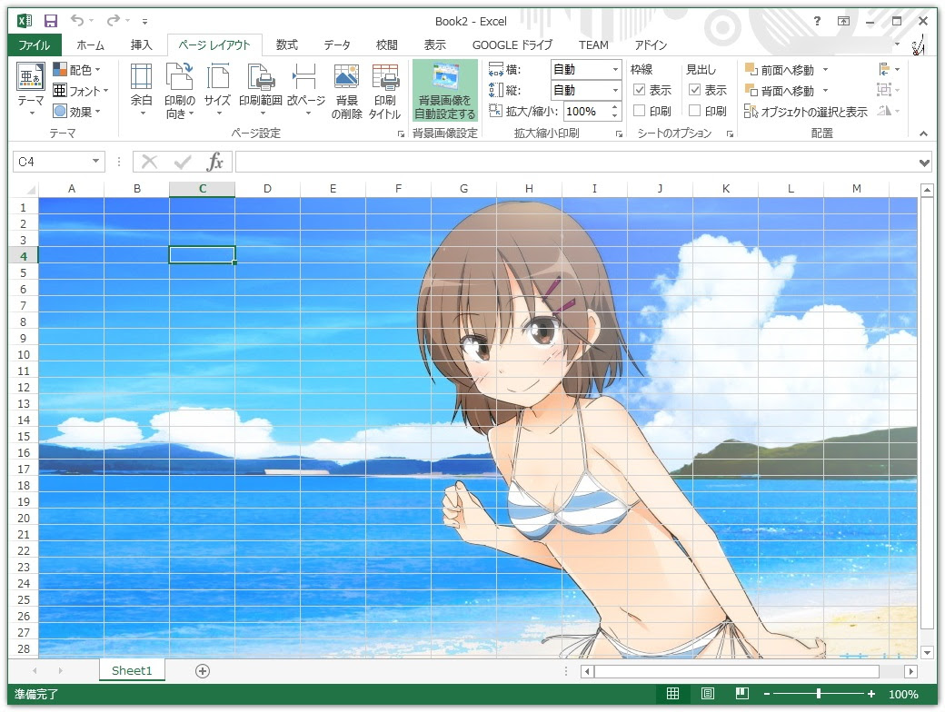
Task: Open 印刷の向き (Orientation) options
Action: pyautogui.click(x=180, y=90)
